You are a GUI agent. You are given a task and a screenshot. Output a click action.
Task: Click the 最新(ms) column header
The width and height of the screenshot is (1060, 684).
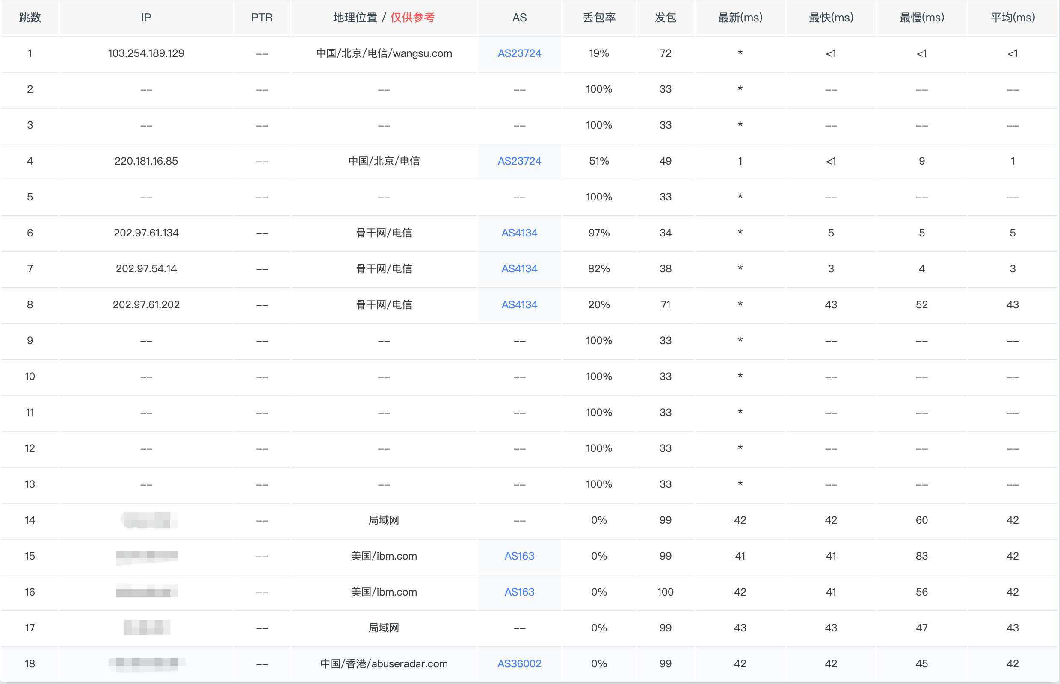740,18
